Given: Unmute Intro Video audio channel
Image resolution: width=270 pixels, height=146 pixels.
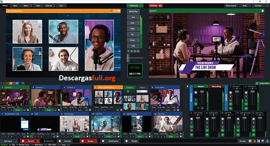Looking at the screenshot, I should pyautogui.click(x=192, y=130).
